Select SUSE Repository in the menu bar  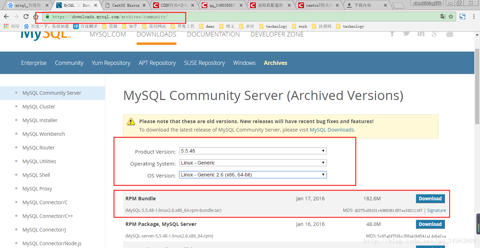205,63
